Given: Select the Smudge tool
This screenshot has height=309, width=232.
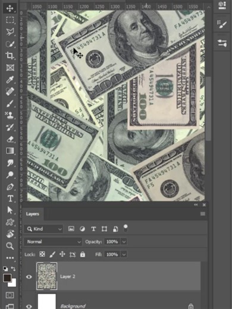Looking at the screenshot, I should (x=10, y=163).
